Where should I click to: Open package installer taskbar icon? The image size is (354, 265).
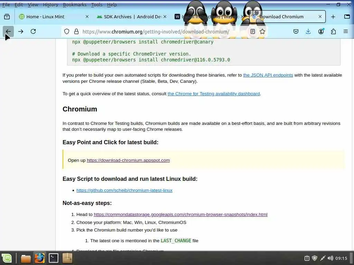(67, 258)
